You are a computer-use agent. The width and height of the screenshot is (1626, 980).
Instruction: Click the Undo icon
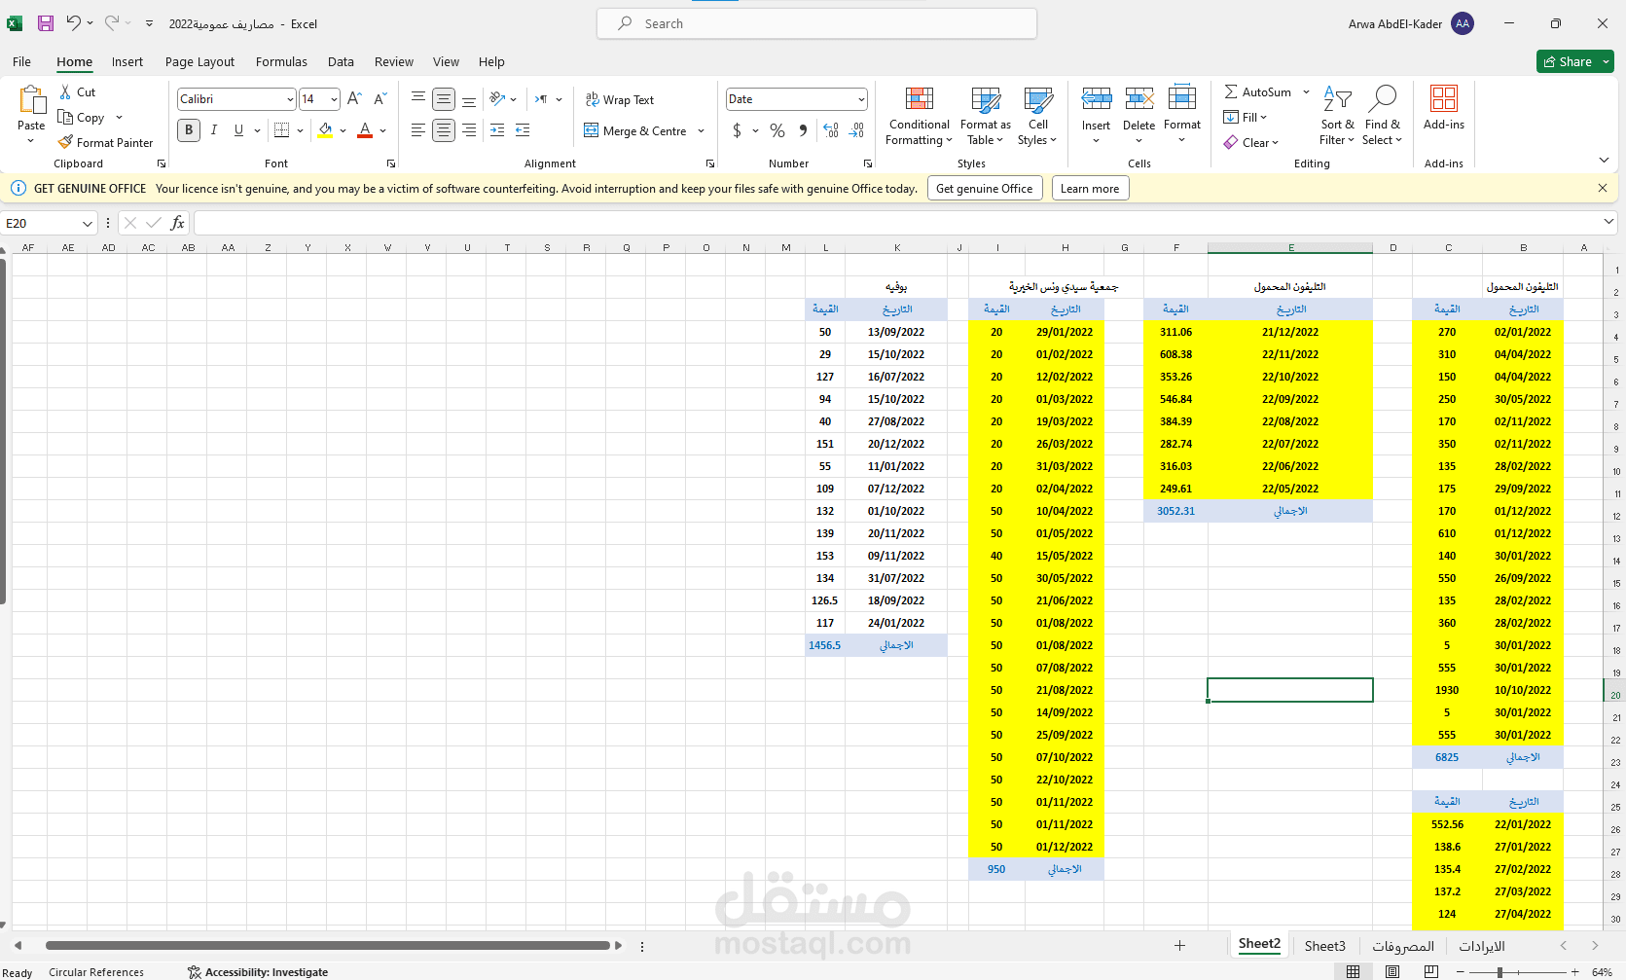(x=74, y=22)
